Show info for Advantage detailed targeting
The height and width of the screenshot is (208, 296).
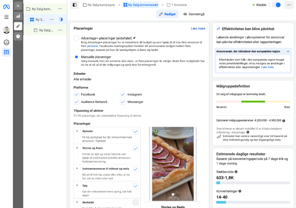(248, 132)
